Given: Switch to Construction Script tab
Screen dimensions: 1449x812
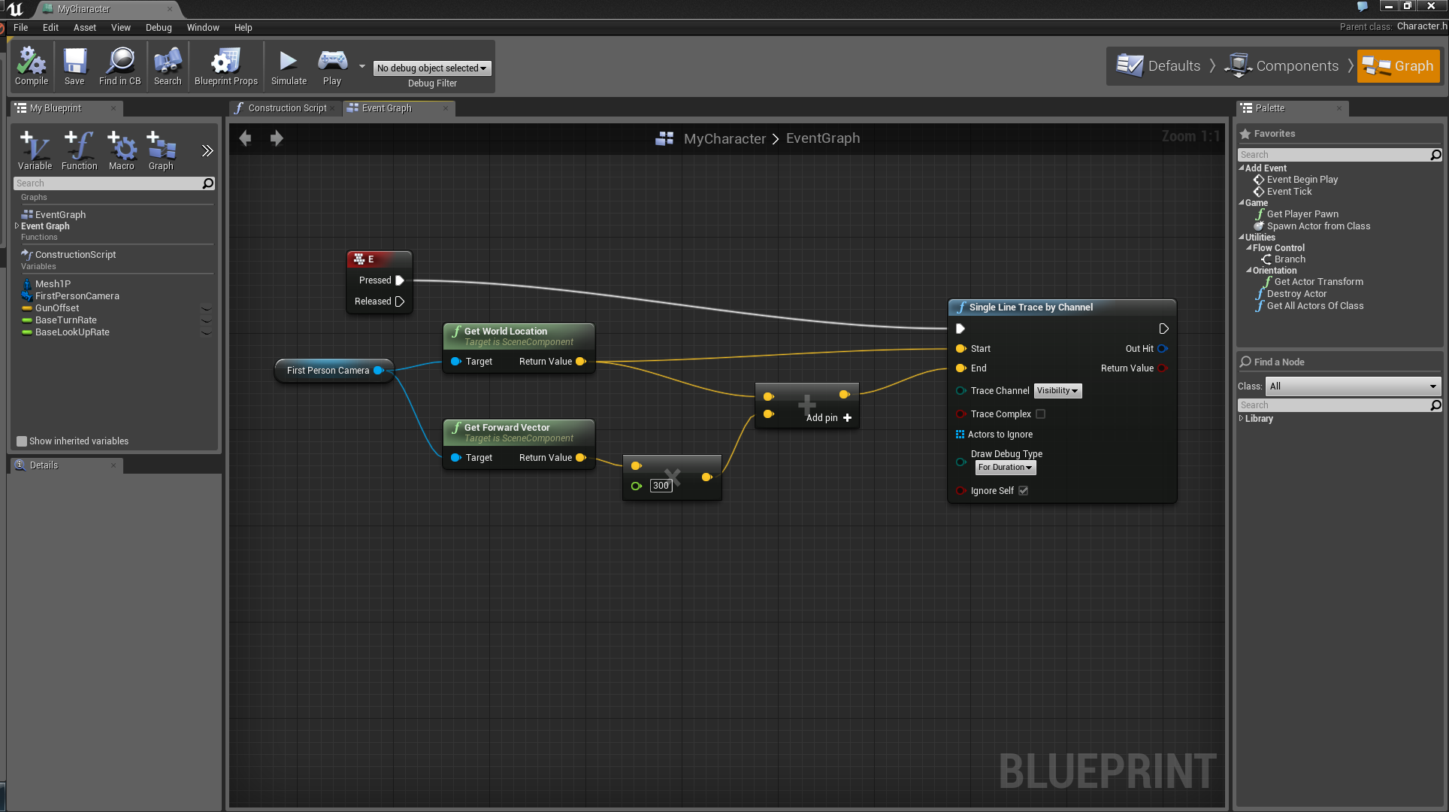Looking at the screenshot, I should [x=284, y=108].
